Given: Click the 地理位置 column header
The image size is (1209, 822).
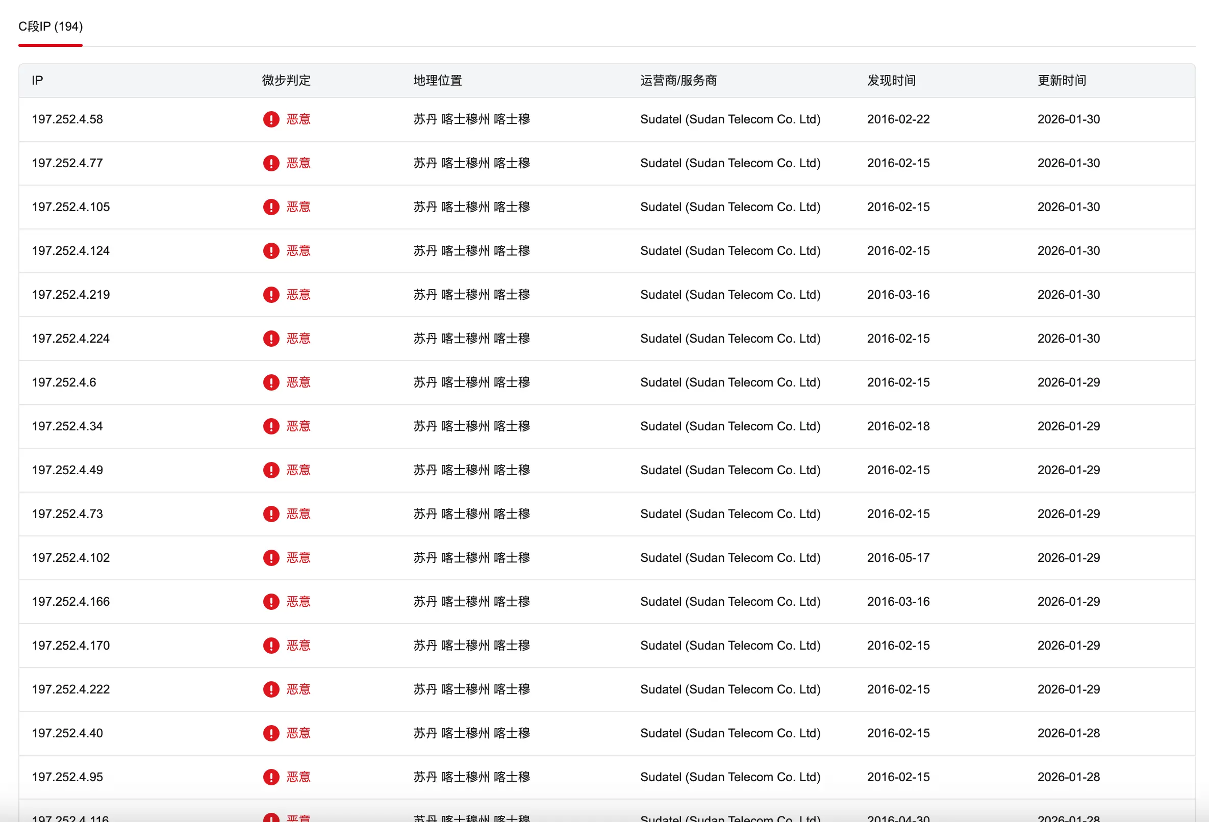Looking at the screenshot, I should coord(438,81).
